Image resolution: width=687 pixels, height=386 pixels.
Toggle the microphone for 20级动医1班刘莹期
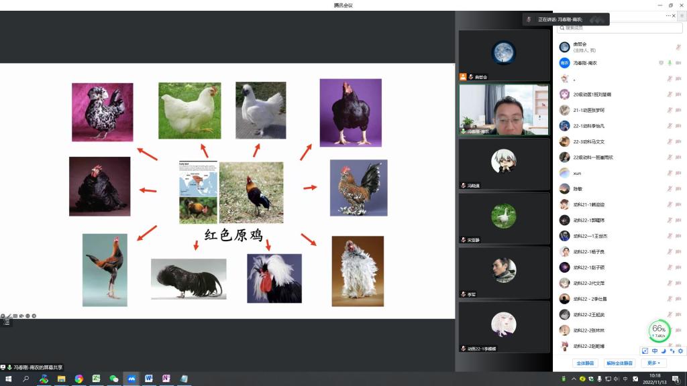coord(670,94)
